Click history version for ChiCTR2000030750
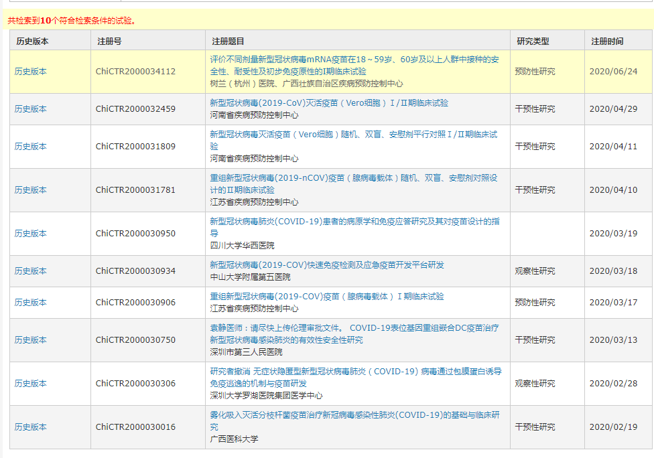The height and width of the screenshot is (458, 654). 31,339
